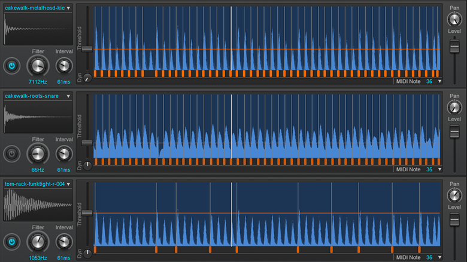Click 7112Hz filter value text
Screen dimensions: 467x262
[x=38, y=82]
